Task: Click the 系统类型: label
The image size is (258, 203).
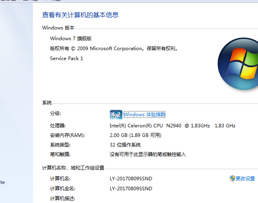Action: [x=60, y=145]
